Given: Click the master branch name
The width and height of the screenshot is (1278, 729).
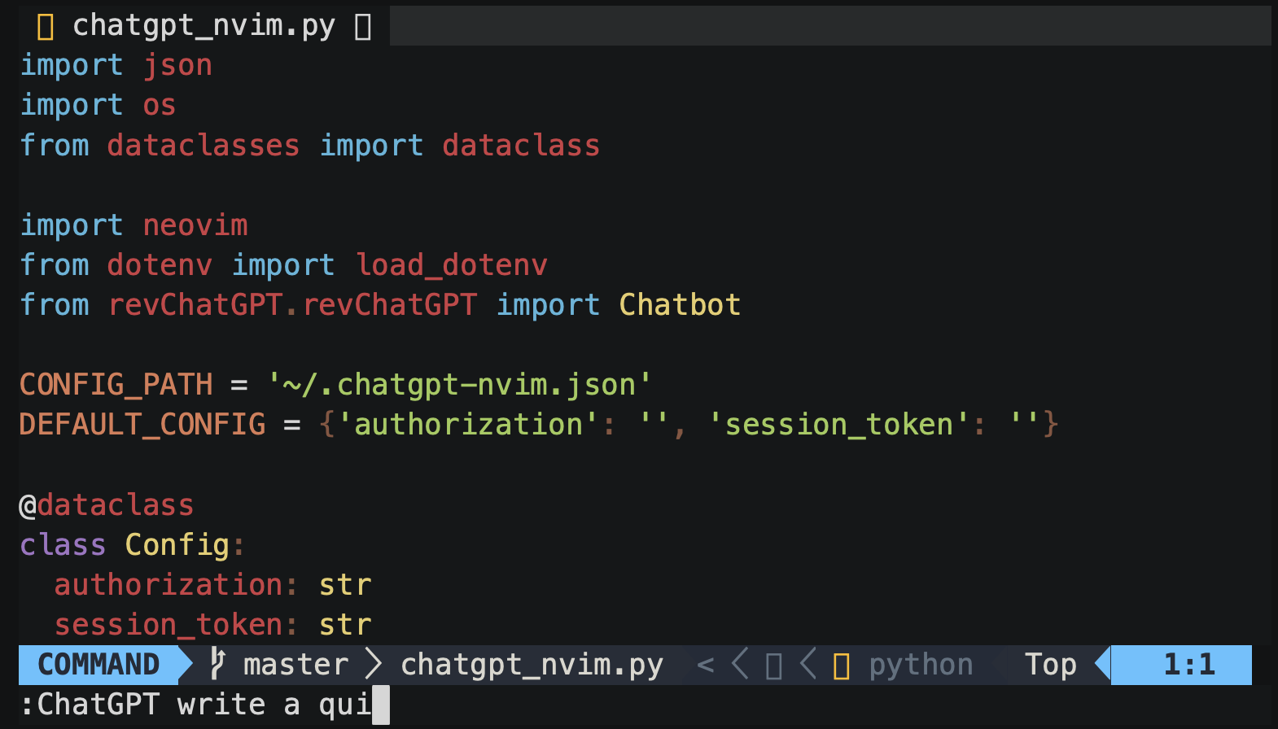Looking at the screenshot, I should click(295, 665).
